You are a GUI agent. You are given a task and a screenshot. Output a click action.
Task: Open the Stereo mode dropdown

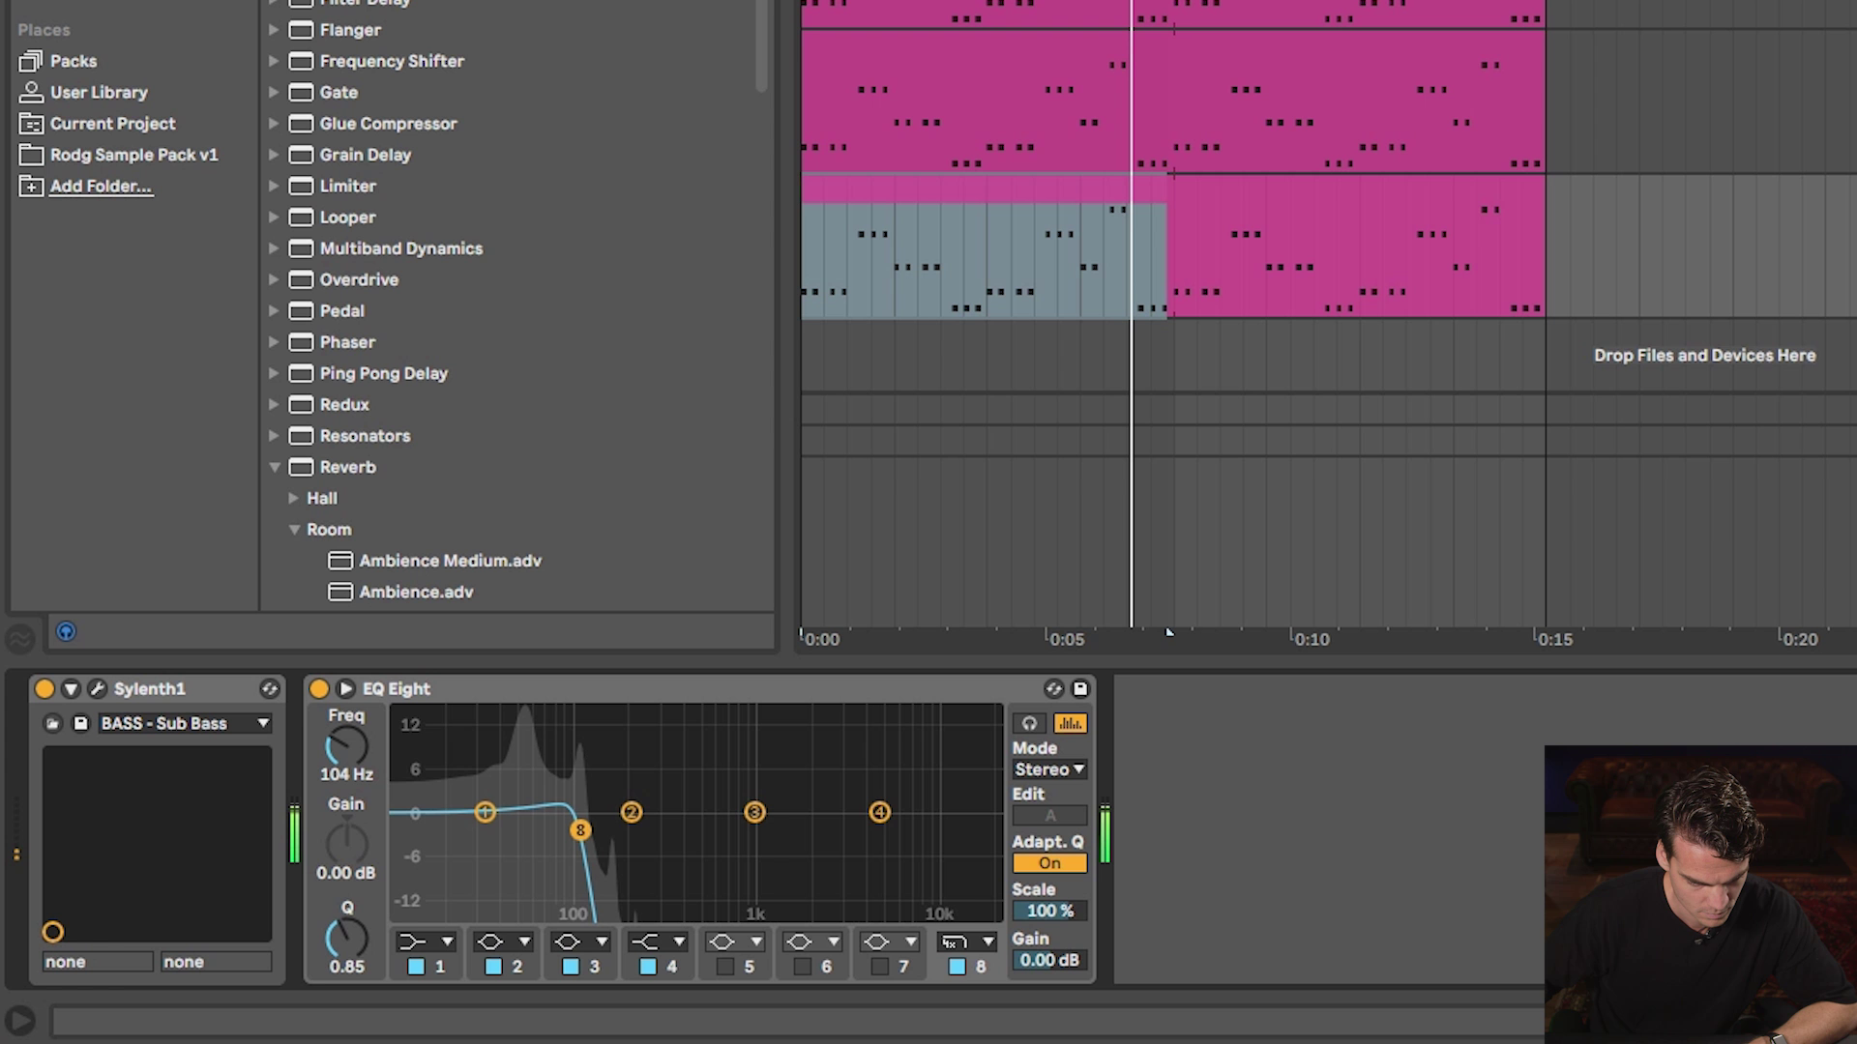pyautogui.click(x=1049, y=769)
